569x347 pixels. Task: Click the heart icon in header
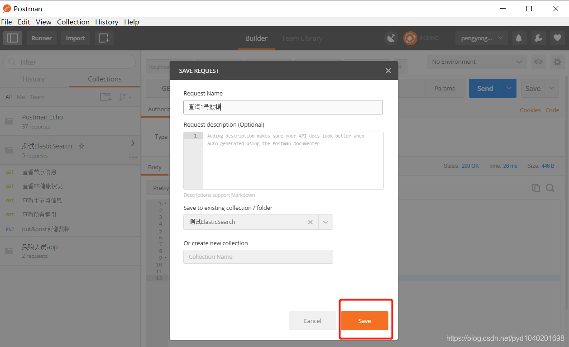click(557, 38)
